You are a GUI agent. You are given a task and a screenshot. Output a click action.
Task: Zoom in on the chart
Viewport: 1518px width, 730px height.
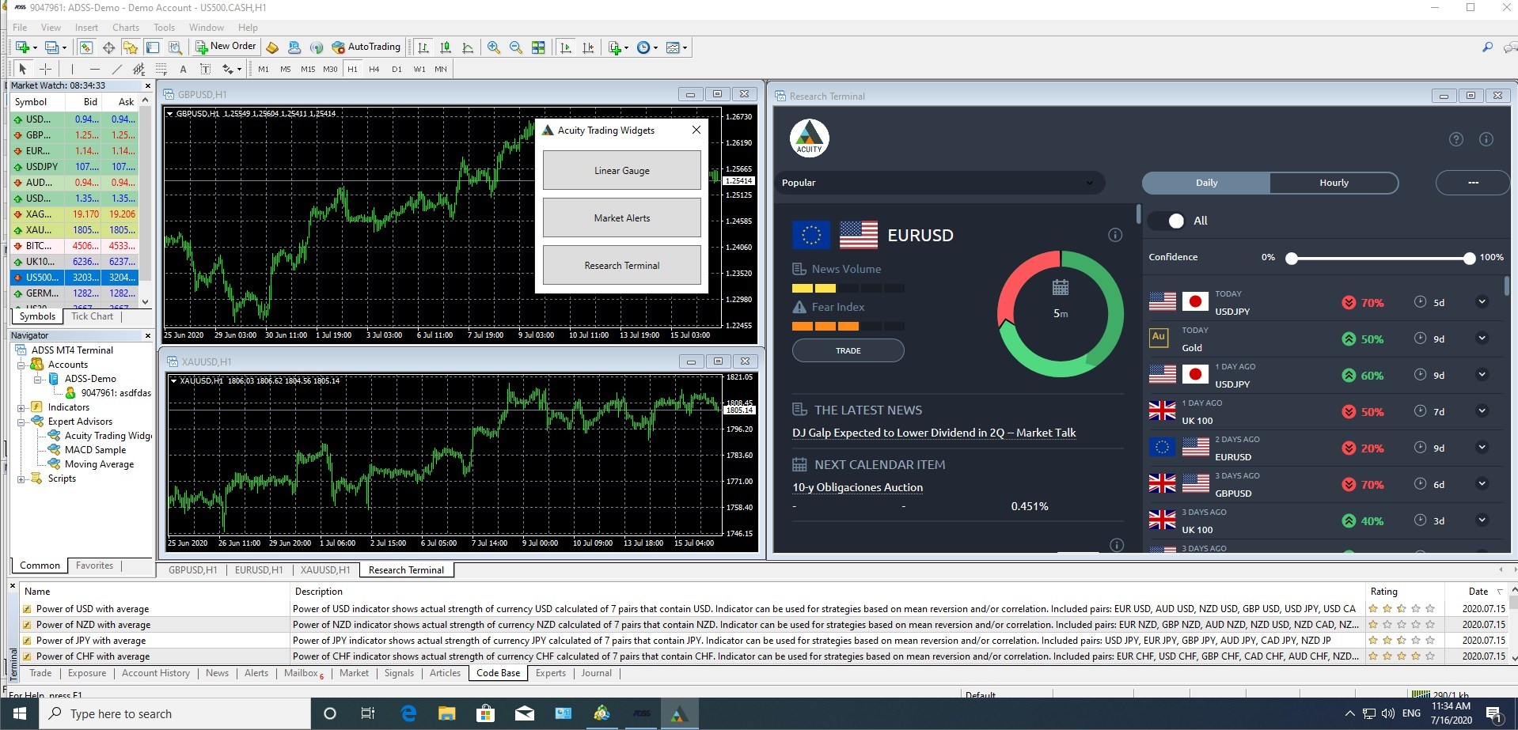494,47
